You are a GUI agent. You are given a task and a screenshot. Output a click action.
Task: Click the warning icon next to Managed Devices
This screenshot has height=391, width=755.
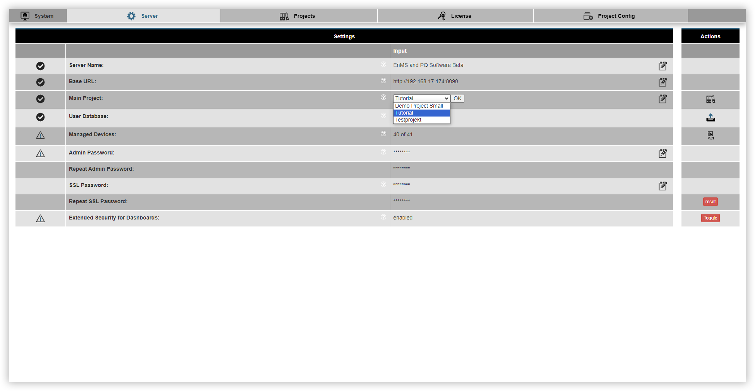coord(40,135)
